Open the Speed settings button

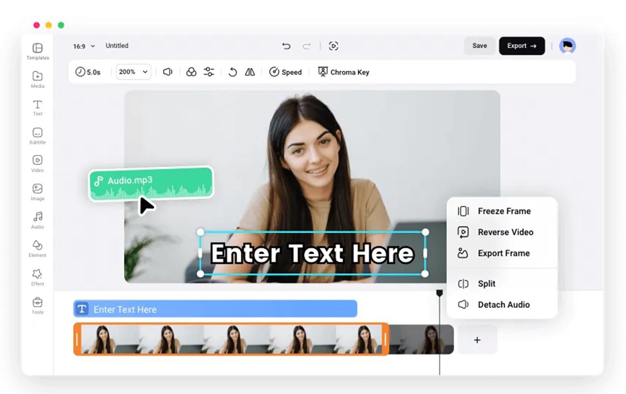tap(286, 72)
